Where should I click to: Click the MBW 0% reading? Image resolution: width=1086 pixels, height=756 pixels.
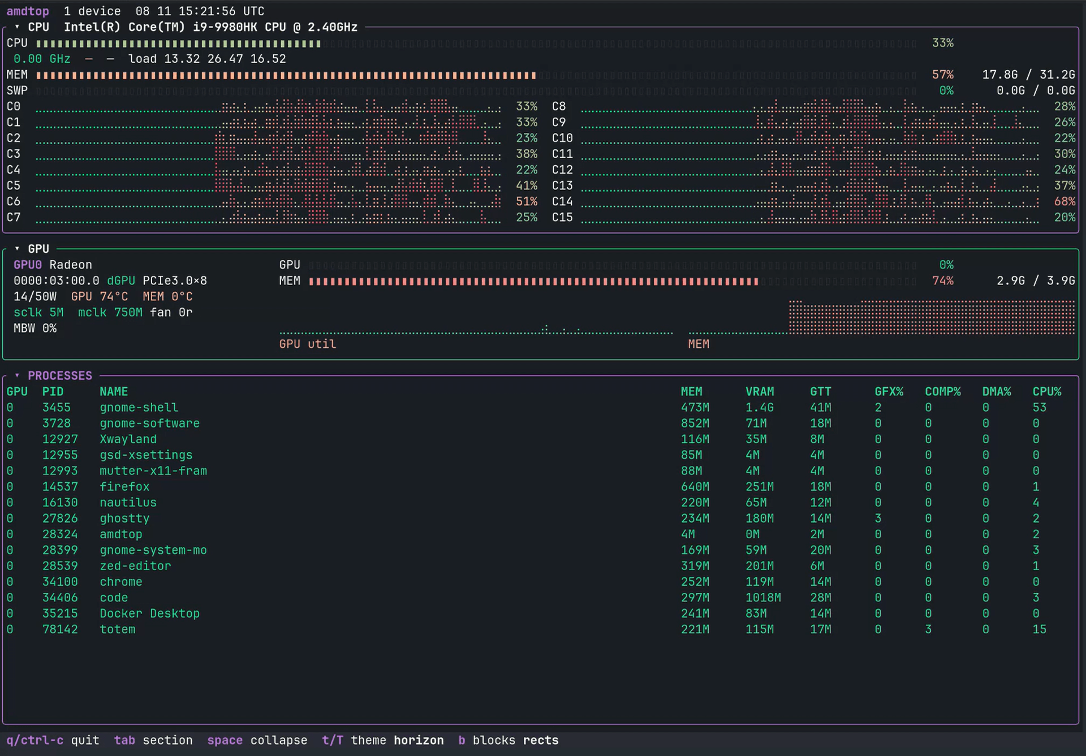tap(35, 329)
